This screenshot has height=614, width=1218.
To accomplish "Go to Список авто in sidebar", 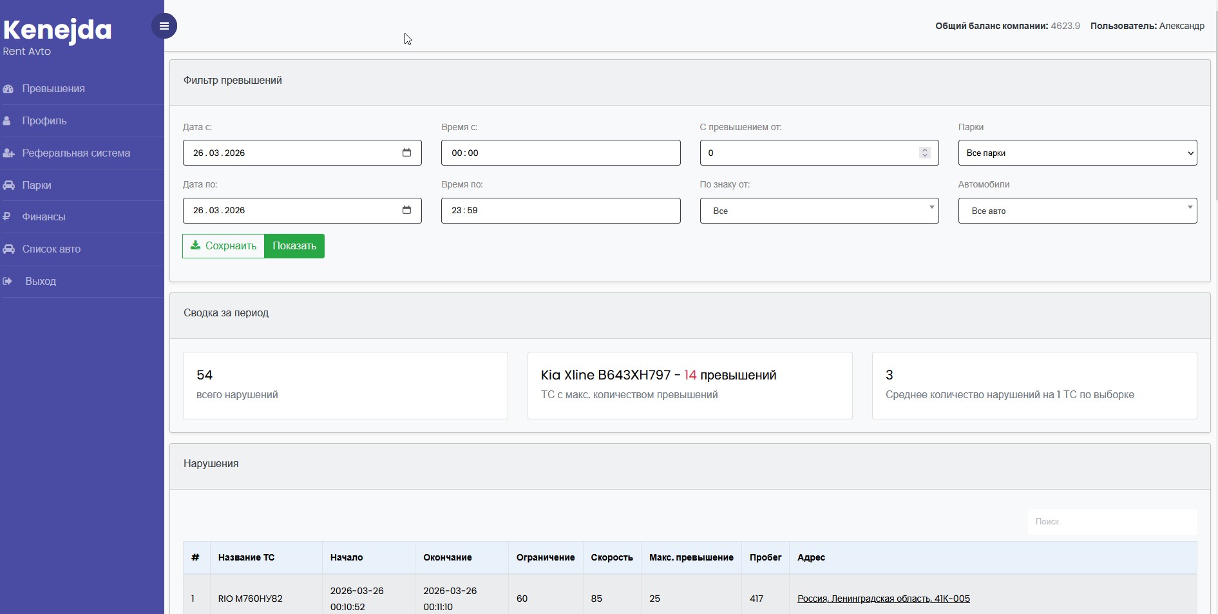I will tap(52, 249).
